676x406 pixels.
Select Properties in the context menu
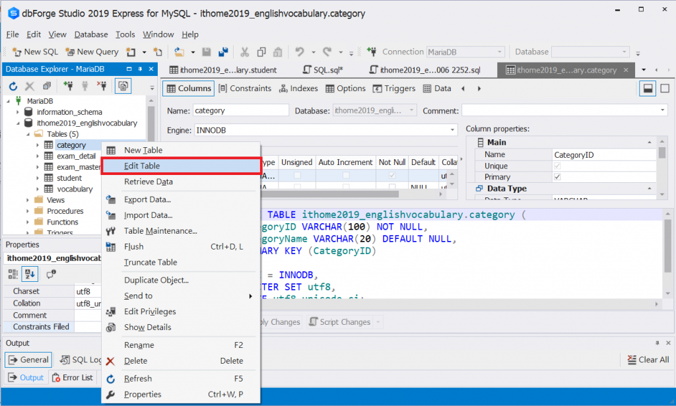coord(181,394)
